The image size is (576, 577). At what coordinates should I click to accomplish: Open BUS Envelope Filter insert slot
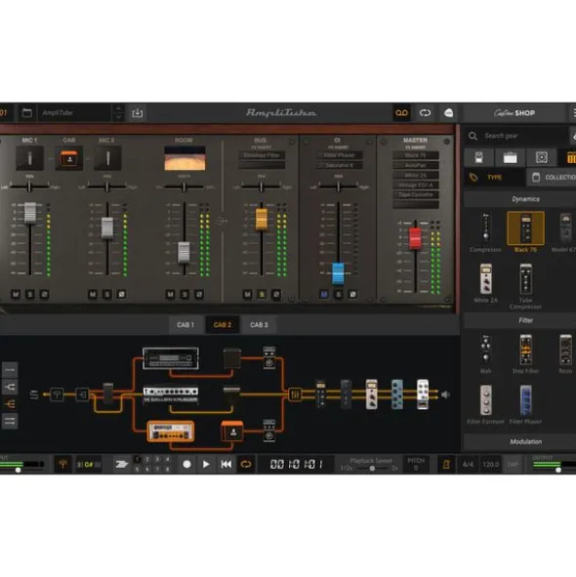click(262, 155)
